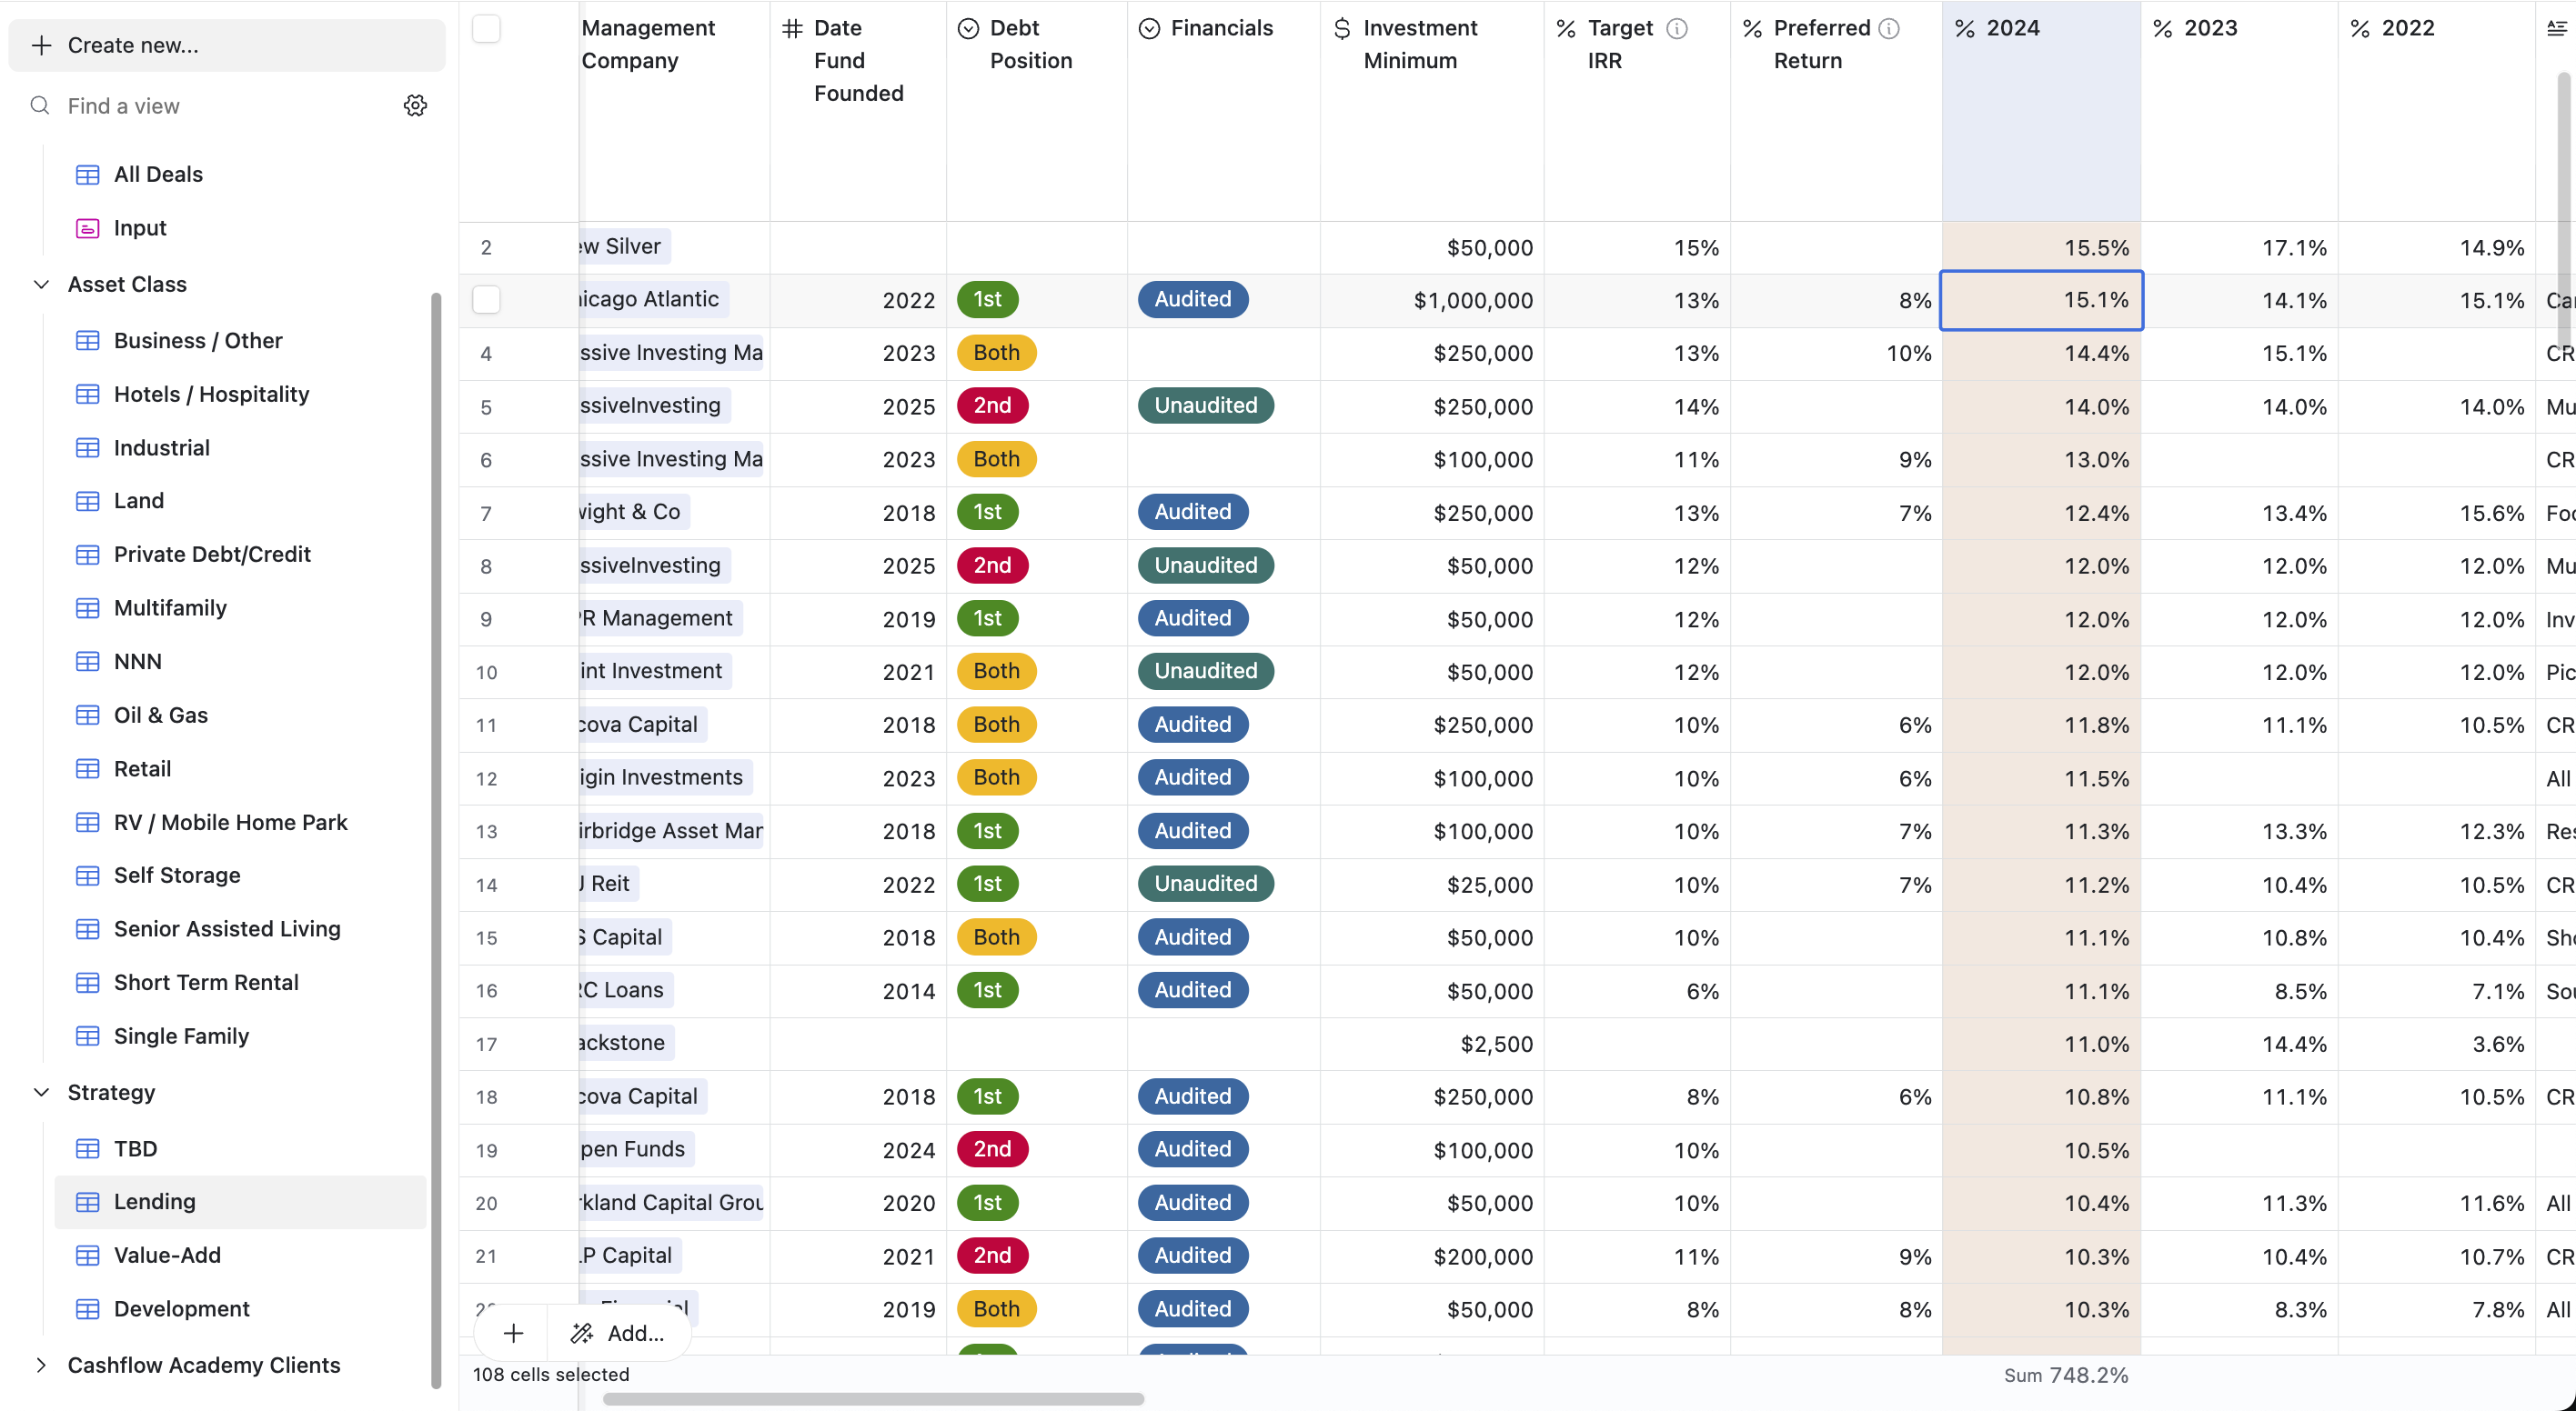The image size is (2576, 1411).
Task: Click the plus icon to add record
Action: coord(513,1333)
